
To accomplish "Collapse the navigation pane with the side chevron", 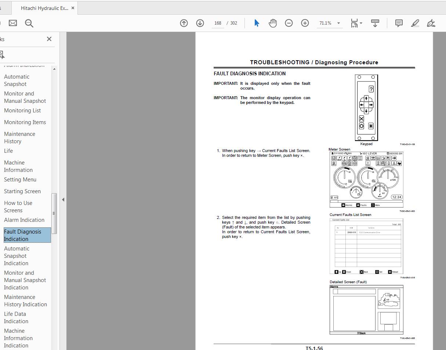I will point(63,199).
